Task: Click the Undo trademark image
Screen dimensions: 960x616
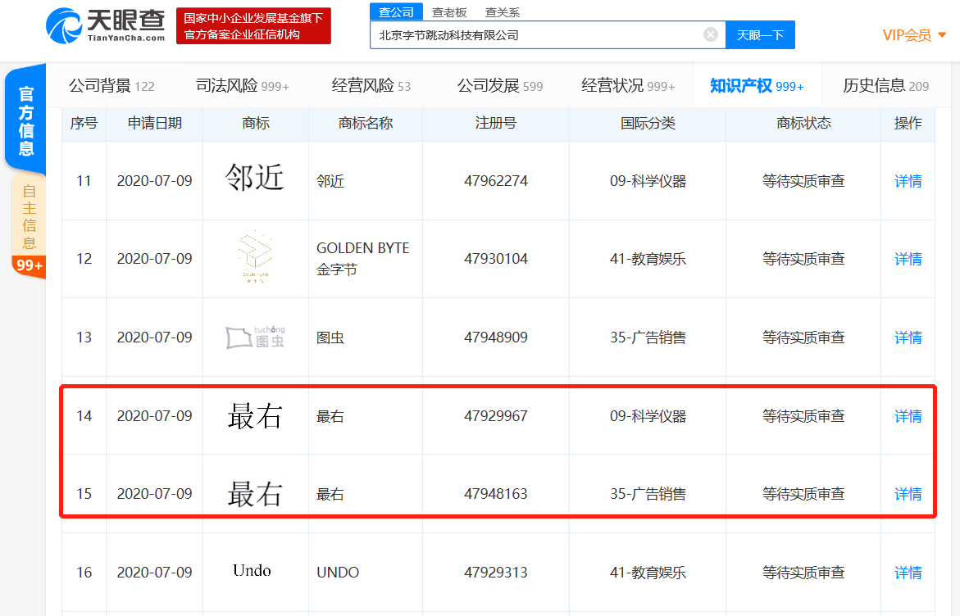Action: pyautogui.click(x=252, y=571)
